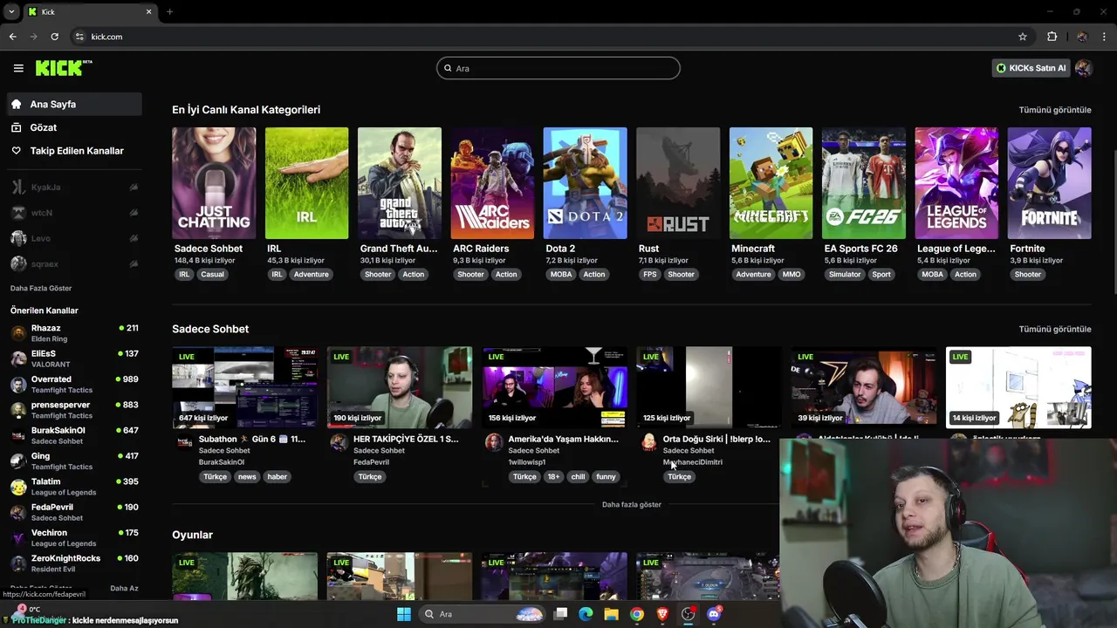Image resolution: width=1117 pixels, height=628 pixels.
Task: Open the hamburger sidebar menu
Action: coord(18,68)
